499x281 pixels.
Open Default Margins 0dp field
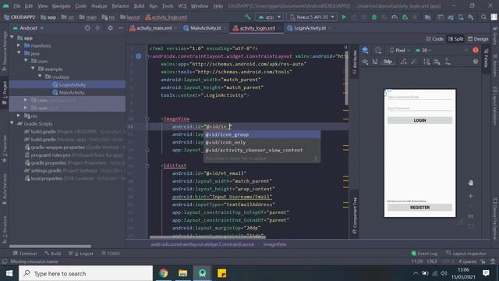click(x=388, y=62)
